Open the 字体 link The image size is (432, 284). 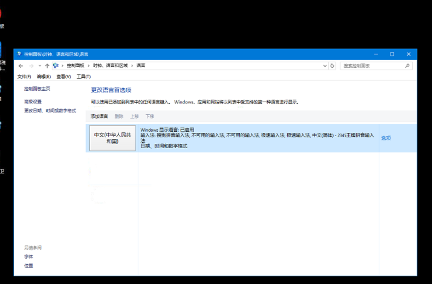click(29, 257)
